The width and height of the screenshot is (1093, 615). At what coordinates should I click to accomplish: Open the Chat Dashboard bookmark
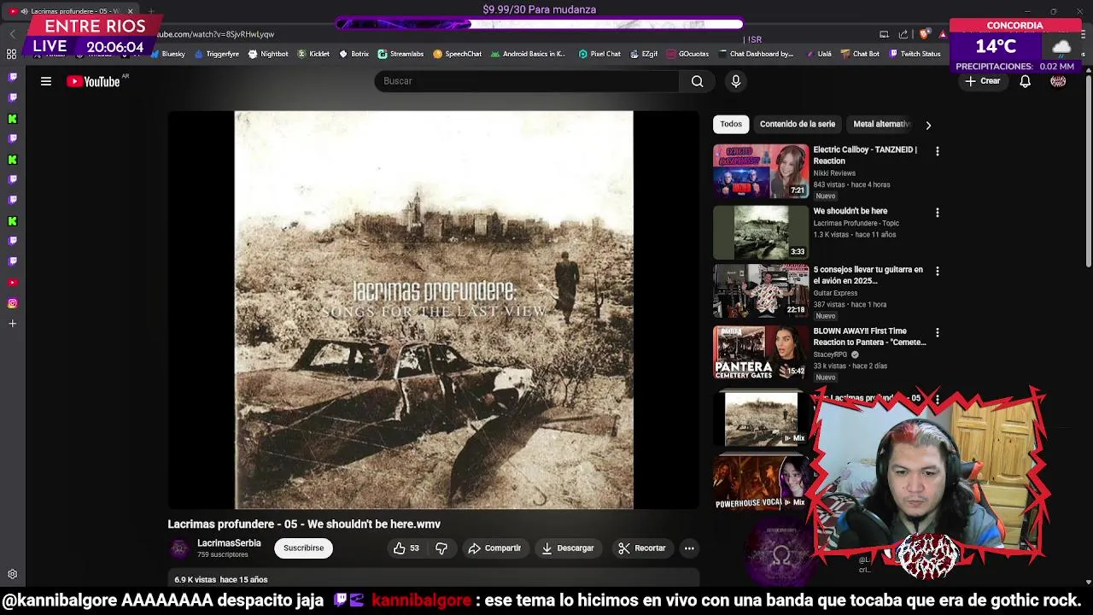pos(756,54)
